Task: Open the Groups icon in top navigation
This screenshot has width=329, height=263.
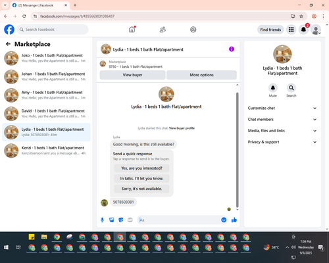Action: [x=193, y=30]
